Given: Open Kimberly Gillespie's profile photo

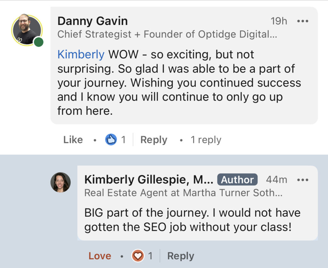Looking at the screenshot, I should [x=61, y=182].
